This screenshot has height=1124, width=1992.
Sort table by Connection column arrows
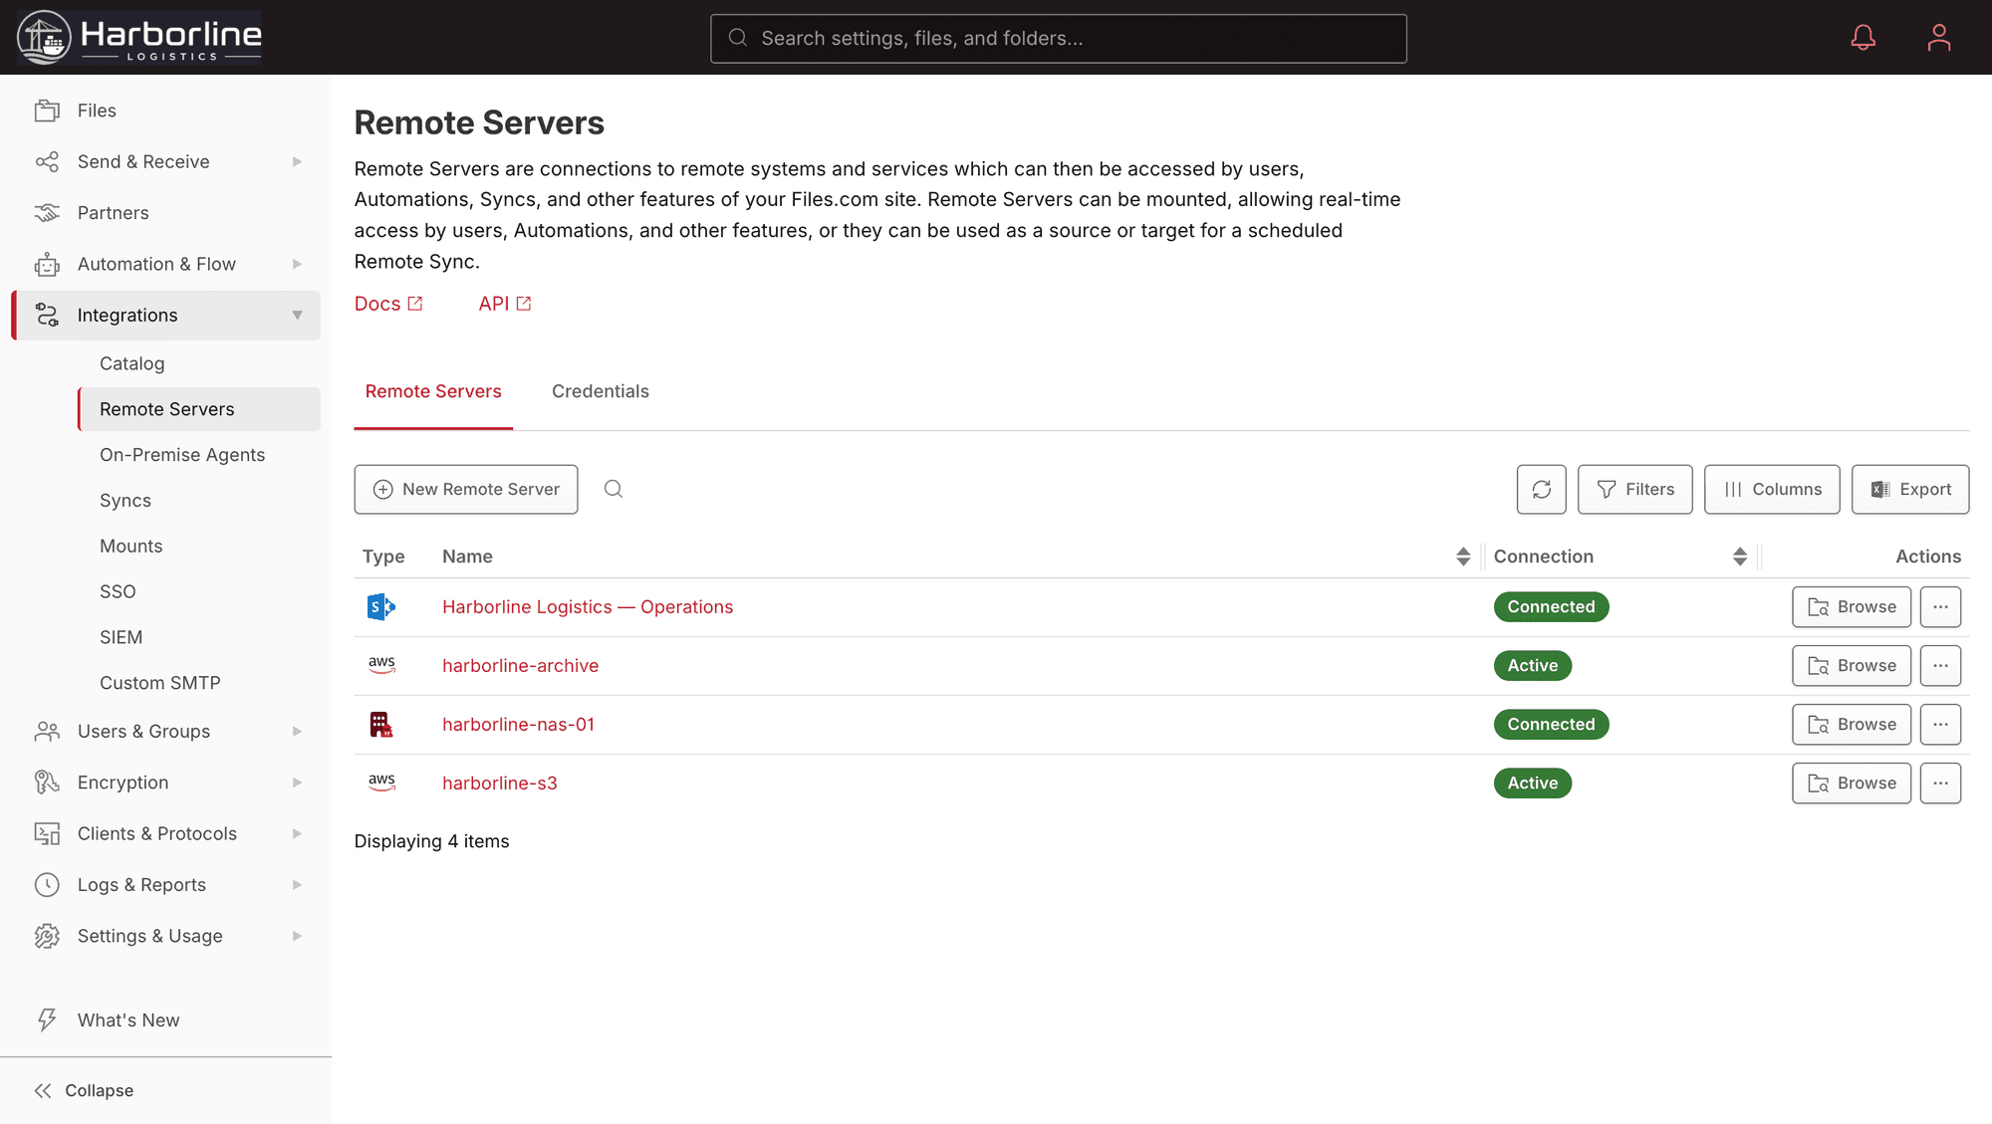[x=1739, y=557]
